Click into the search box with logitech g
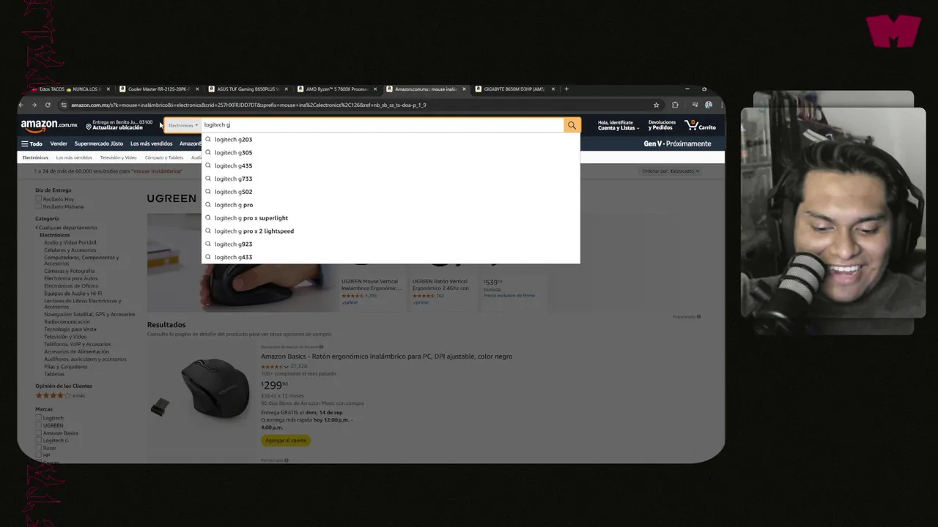This screenshot has width=938, height=527. (381, 125)
